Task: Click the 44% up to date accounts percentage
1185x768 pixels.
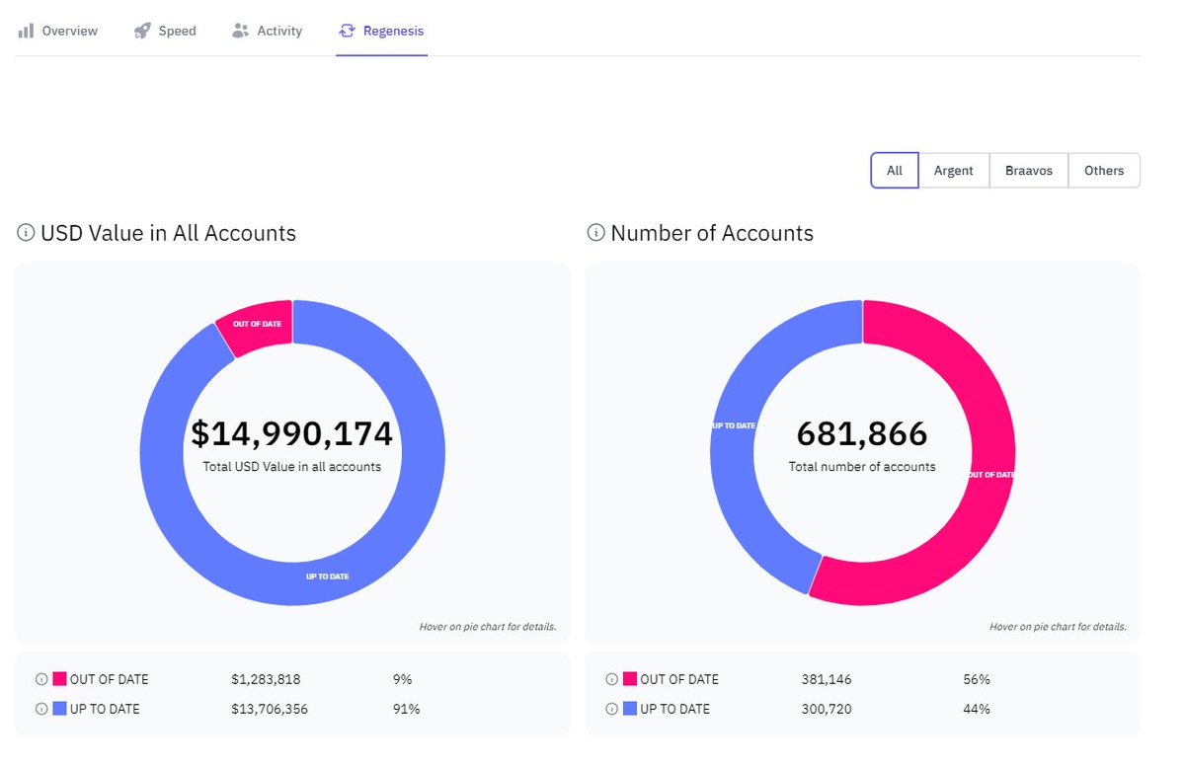Action: (977, 709)
